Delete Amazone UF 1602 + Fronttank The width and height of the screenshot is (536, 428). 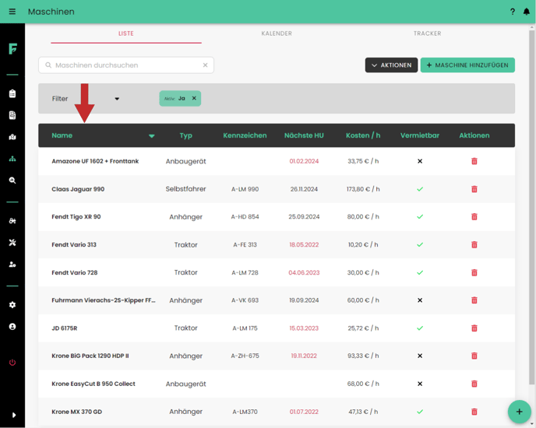[x=474, y=161]
